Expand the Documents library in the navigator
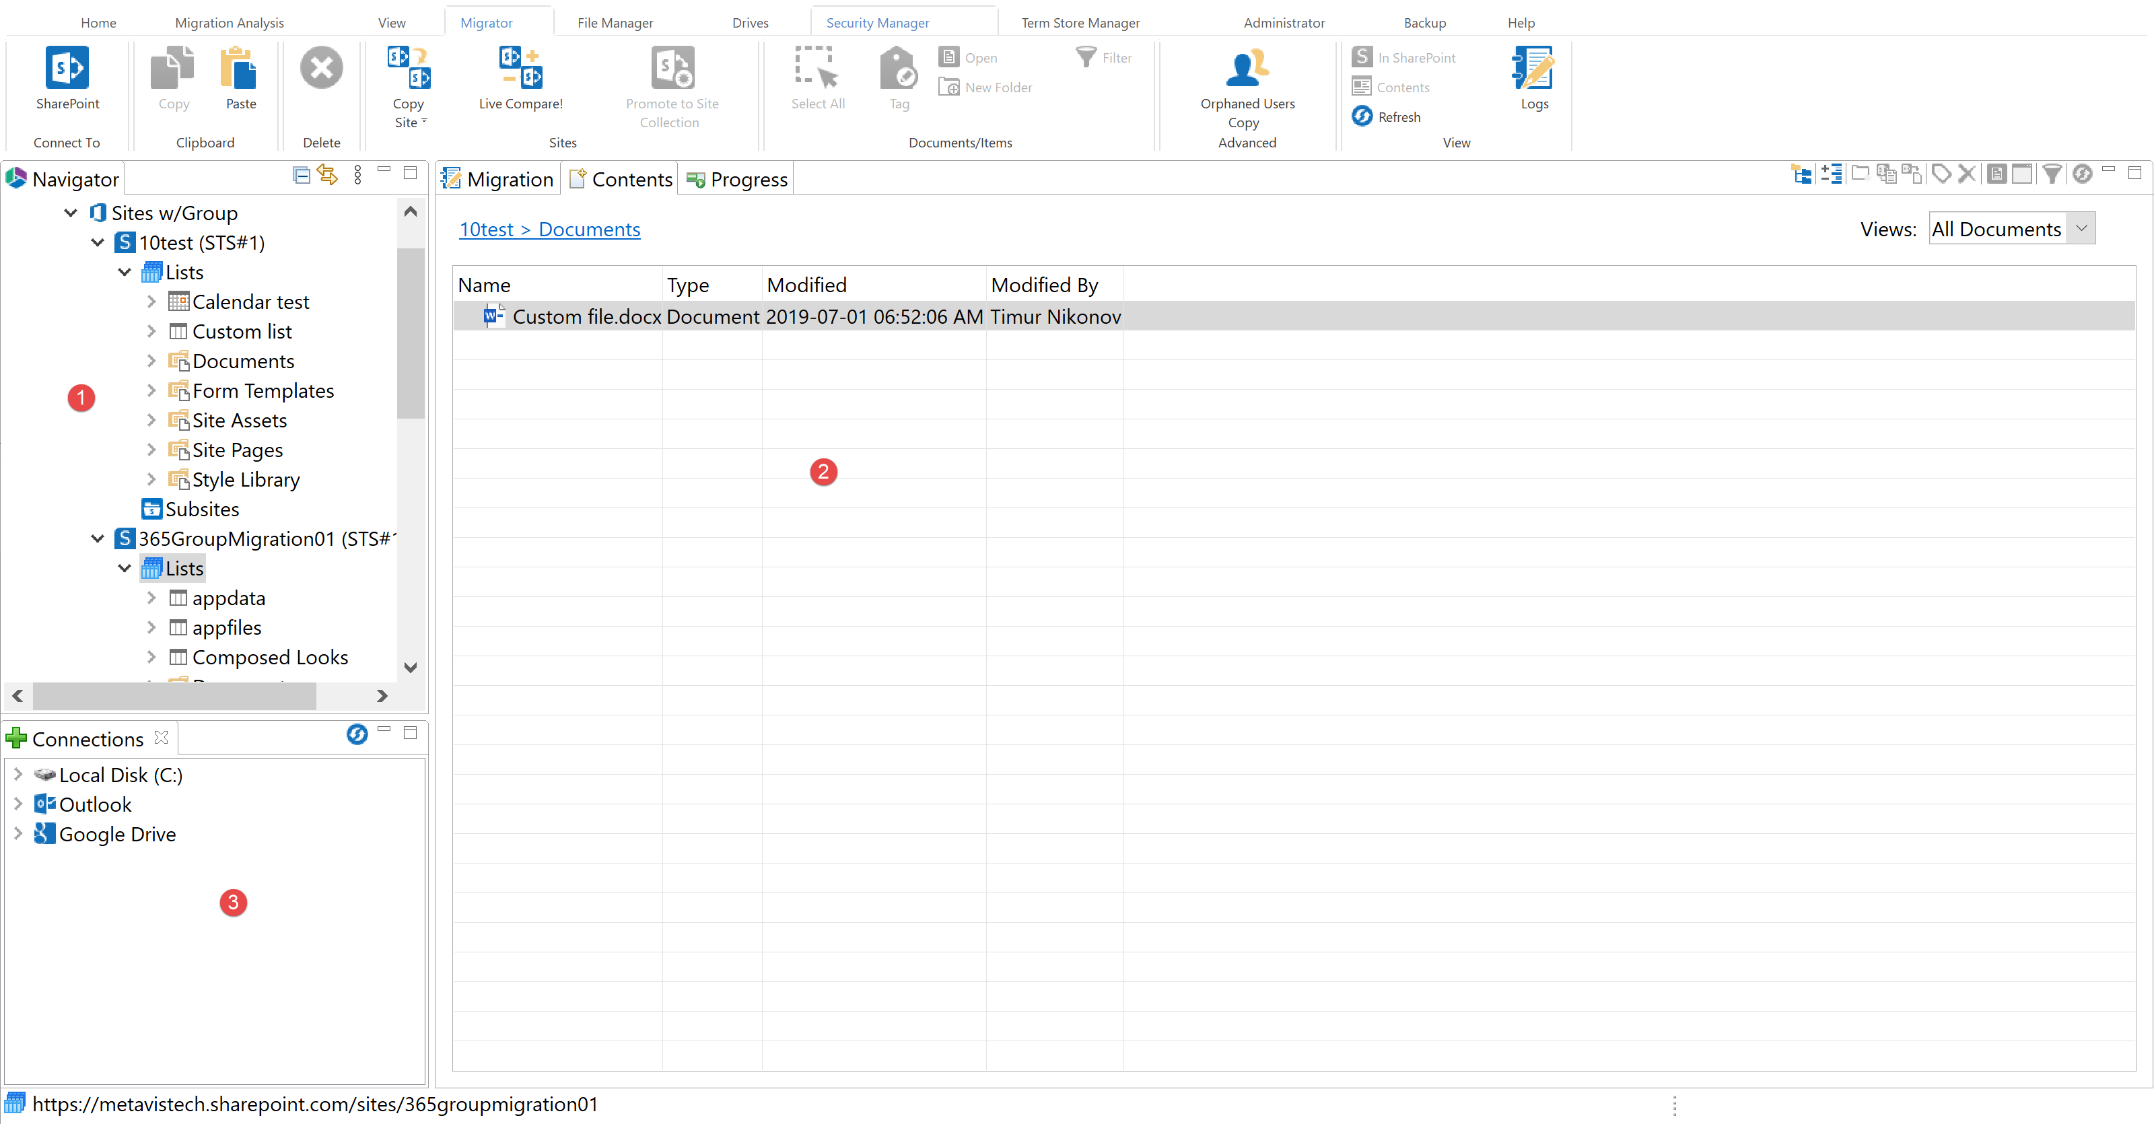 [151, 361]
